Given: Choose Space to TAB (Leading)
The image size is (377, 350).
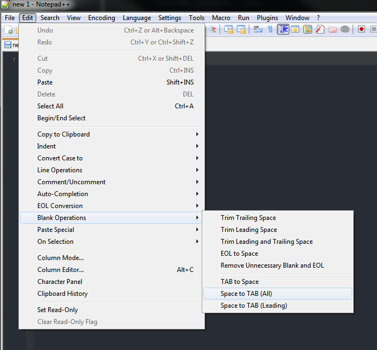Looking at the screenshot, I should click(x=277, y=306).
